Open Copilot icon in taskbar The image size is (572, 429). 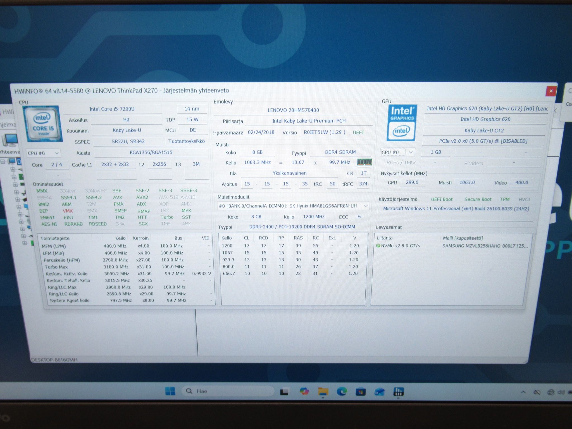pyautogui.click(x=304, y=392)
